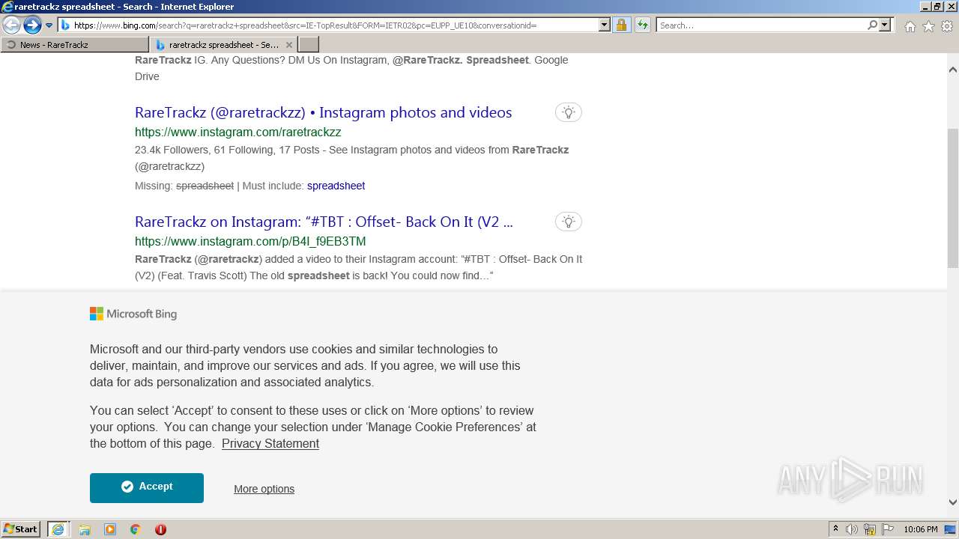Open the media player taskbar icon
The width and height of the screenshot is (959, 539).
110,529
